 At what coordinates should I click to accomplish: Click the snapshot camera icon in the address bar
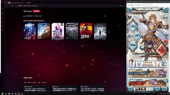click(x=120, y=6)
